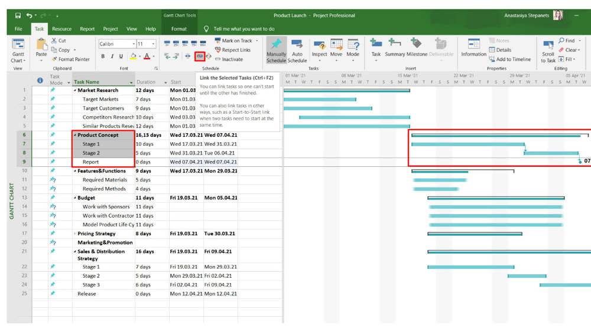Screen dimensions: 591x332
Task: Collapse the Product Concept summary task
Action: tap(74, 135)
